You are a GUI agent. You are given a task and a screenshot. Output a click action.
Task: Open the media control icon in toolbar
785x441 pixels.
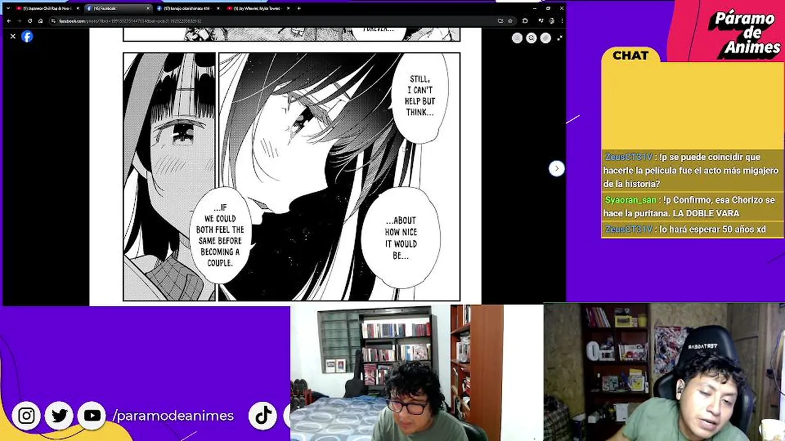coord(541,20)
